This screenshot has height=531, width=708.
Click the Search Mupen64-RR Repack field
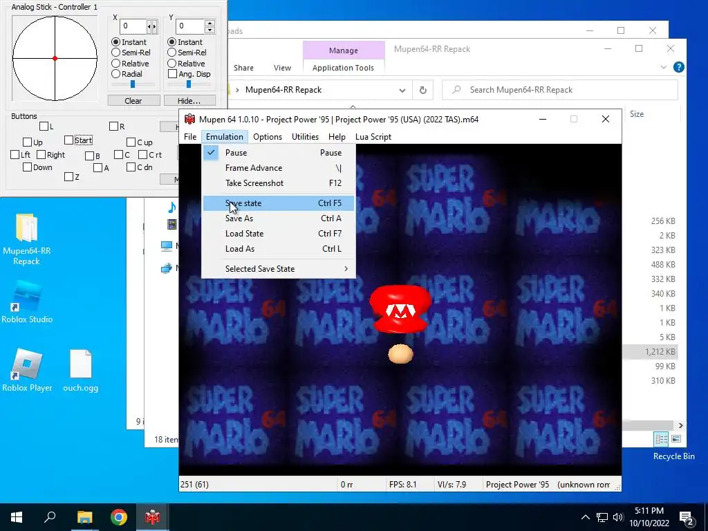tap(560, 90)
